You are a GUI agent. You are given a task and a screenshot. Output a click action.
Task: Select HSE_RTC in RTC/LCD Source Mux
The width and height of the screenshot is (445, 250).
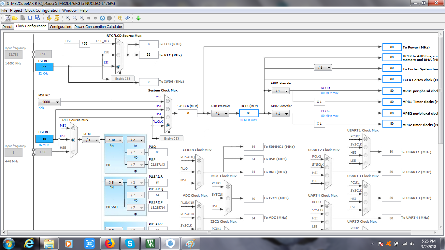(x=118, y=43)
